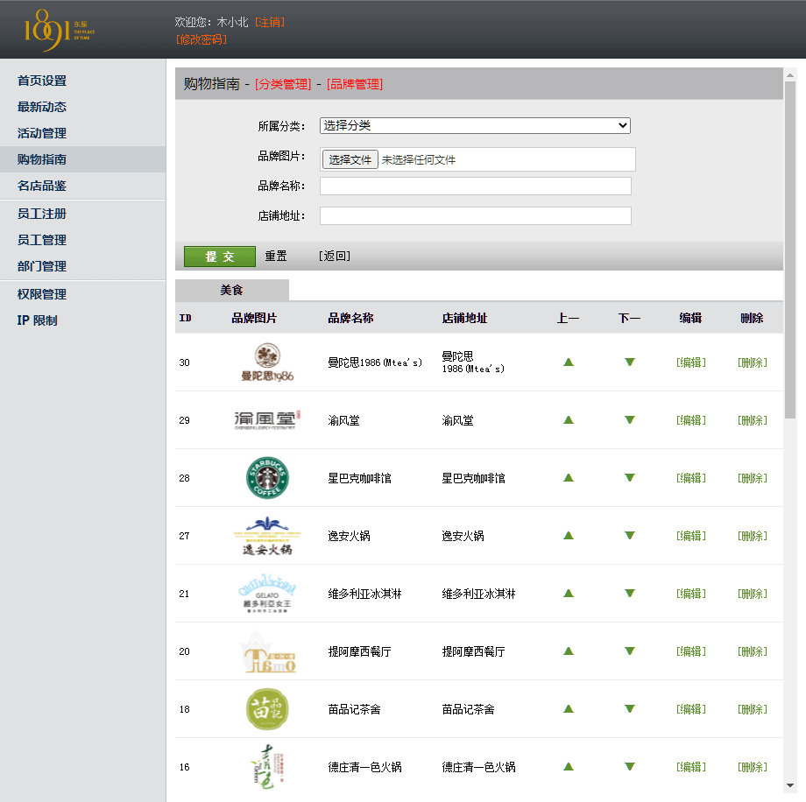Image resolution: width=806 pixels, height=802 pixels.
Task: Open the 德庄清一色火锅 brand logo image
Action: [267, 767]
